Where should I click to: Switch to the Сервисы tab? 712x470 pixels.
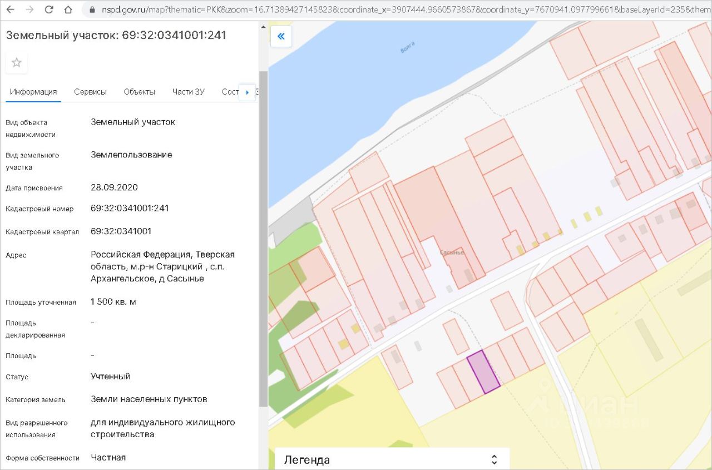point(90,92)
